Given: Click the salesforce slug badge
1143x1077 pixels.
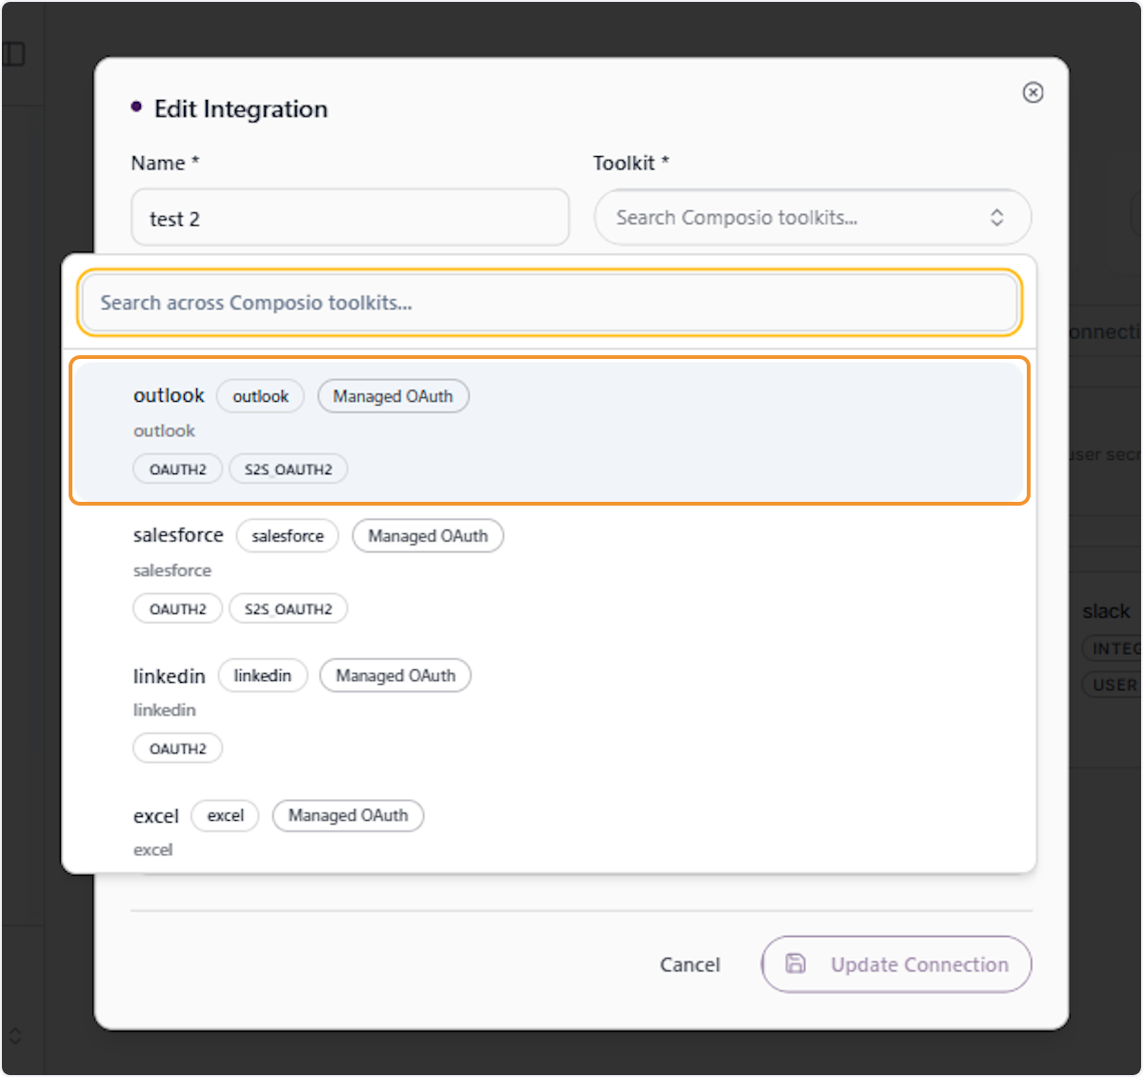Looking at the screenshot, I should point(288,536).
